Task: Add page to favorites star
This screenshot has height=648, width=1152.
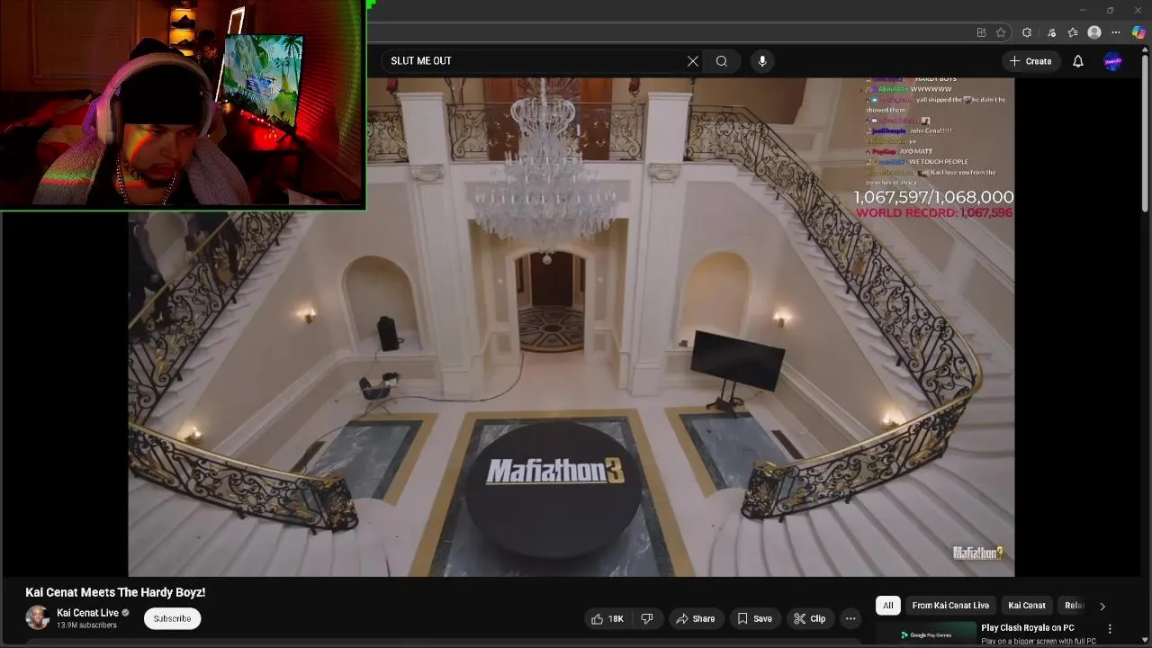Action: click(1001, 32)
